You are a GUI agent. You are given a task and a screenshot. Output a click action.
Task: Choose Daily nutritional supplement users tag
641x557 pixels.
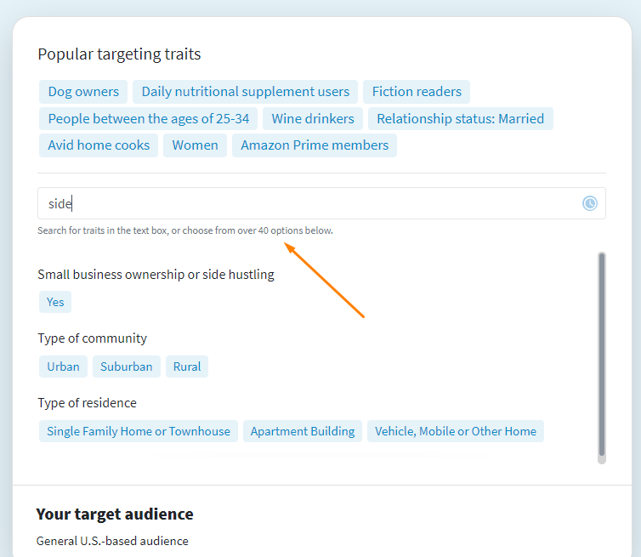(246, 92)
